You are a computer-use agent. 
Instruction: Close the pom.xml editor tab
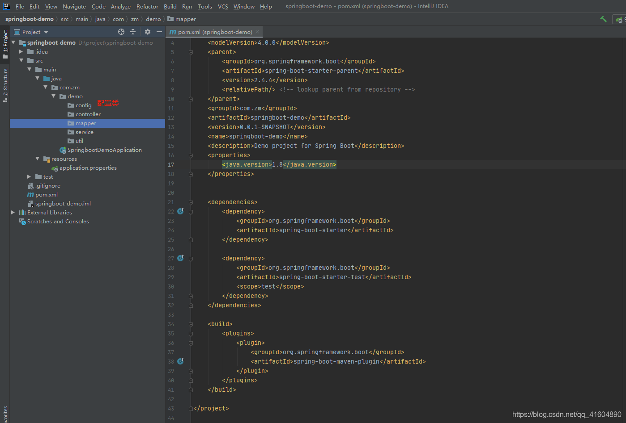[257, 32]
